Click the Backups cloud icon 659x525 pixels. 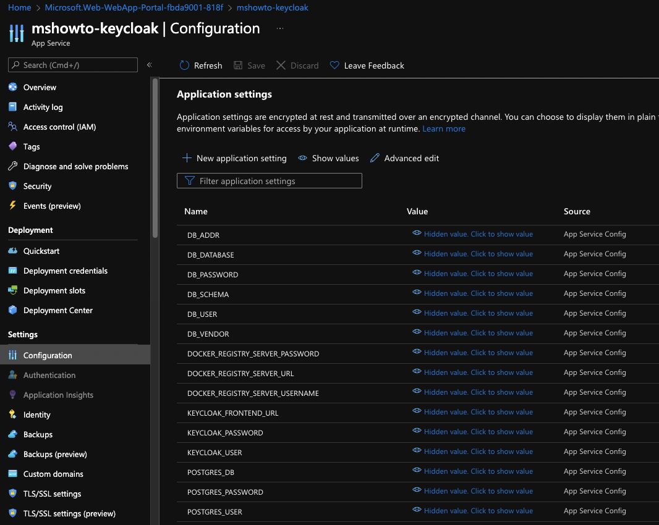[x=12, y=434]
